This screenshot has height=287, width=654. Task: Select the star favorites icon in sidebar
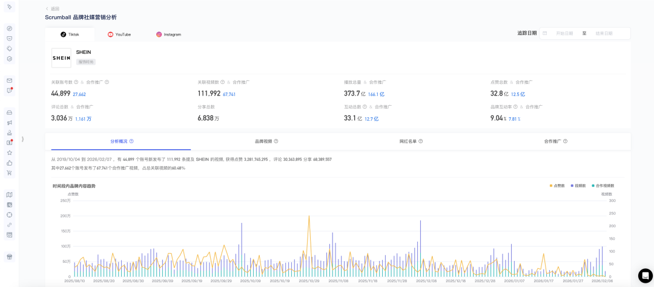point(9,153)
